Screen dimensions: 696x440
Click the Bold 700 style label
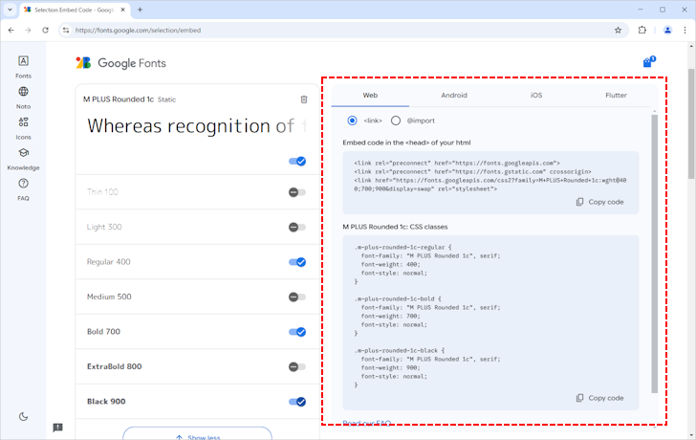pos(103,332)
